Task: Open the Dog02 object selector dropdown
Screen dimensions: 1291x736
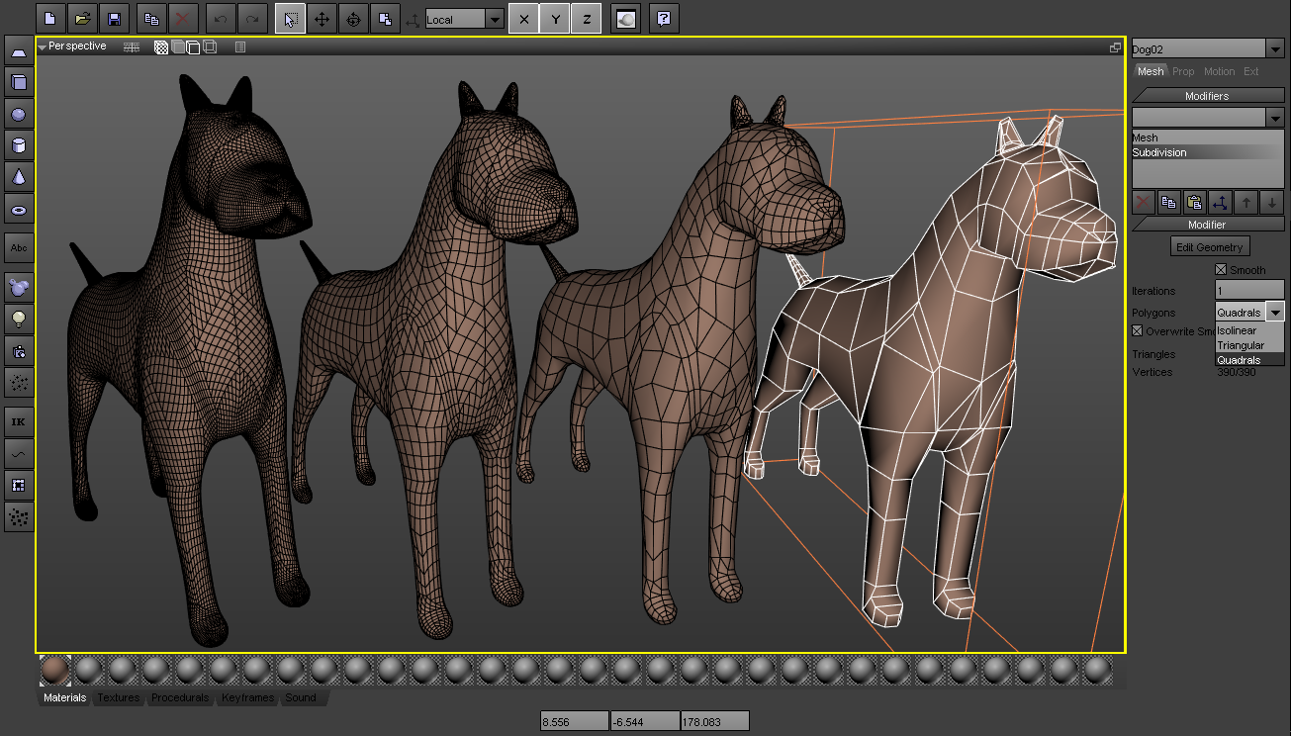Action: point(1275,48)
